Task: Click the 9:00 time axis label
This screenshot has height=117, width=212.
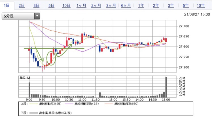Action: (x=29, y=100)
